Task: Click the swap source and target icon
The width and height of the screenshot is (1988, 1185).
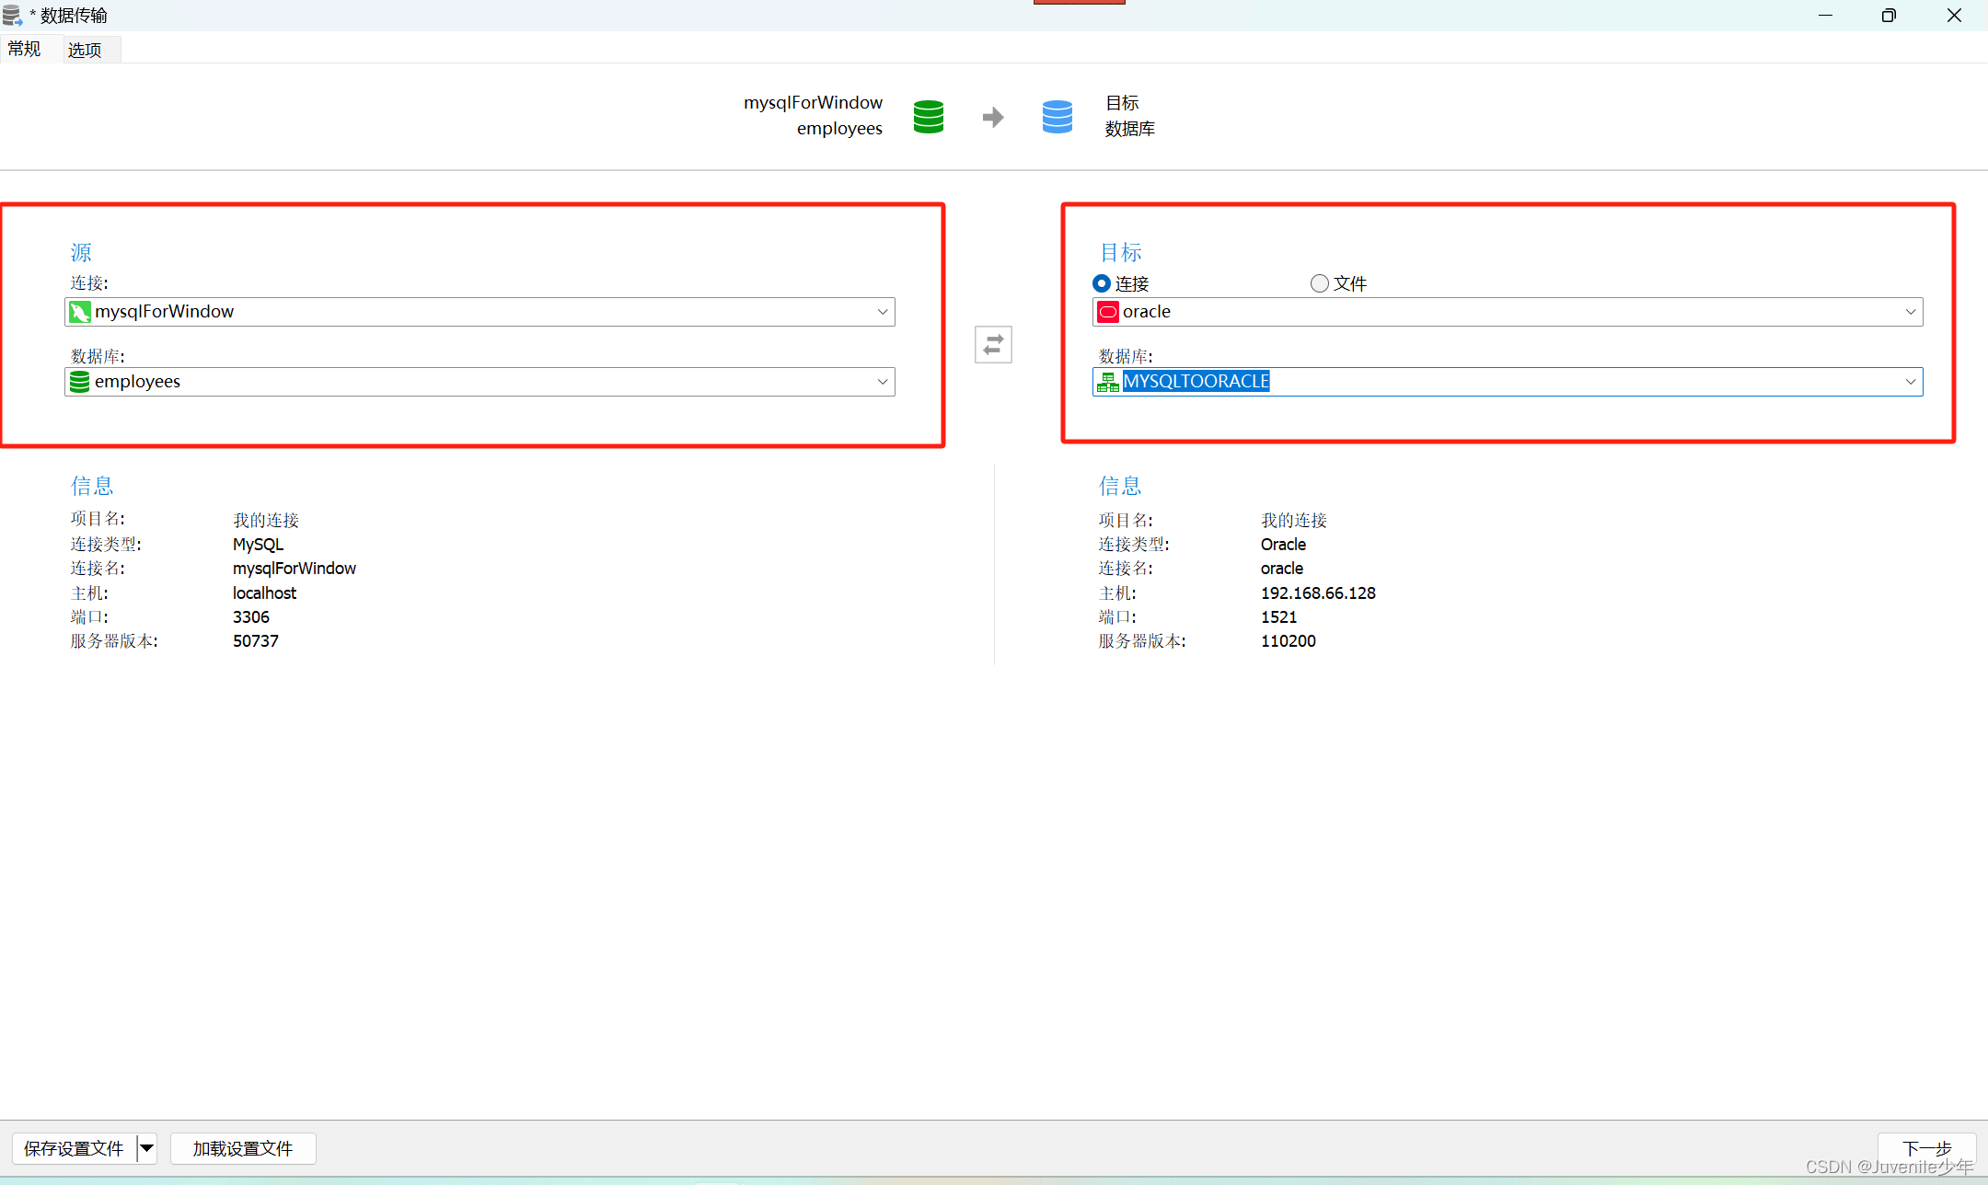Action: click(x=993, y=345)
